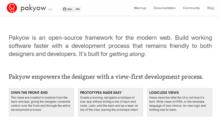Click the italic 'getting along' text
This screenshot has width=220, height=129.
coord(127,54)
